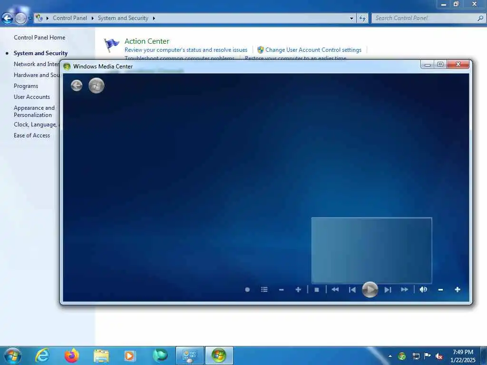Launch Internet Explorer from taskbar
This screenshot has width=487, height=365.
[42, 355]
